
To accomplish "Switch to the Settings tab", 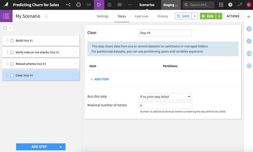I will point(103,16).
